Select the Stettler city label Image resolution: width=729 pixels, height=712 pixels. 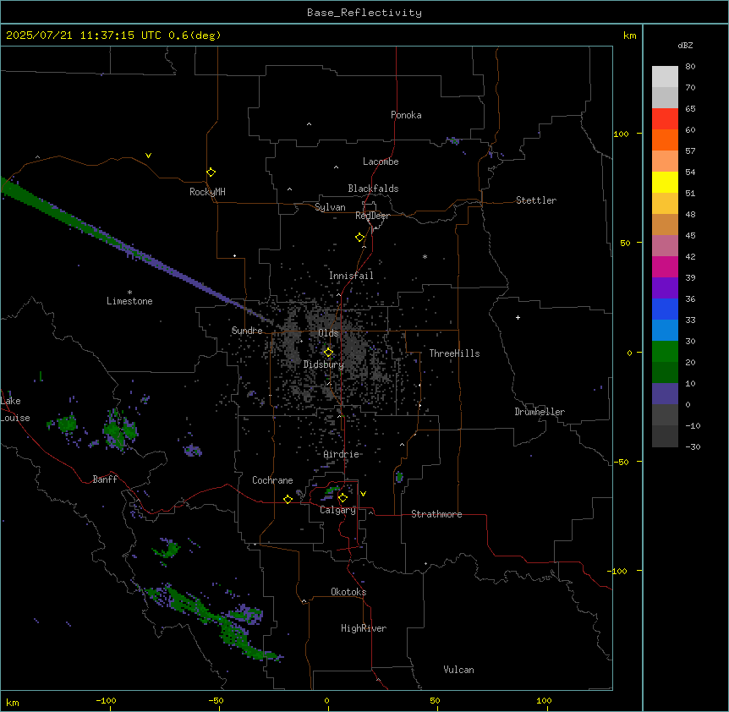pyautogui.click(x=536, y=200)
